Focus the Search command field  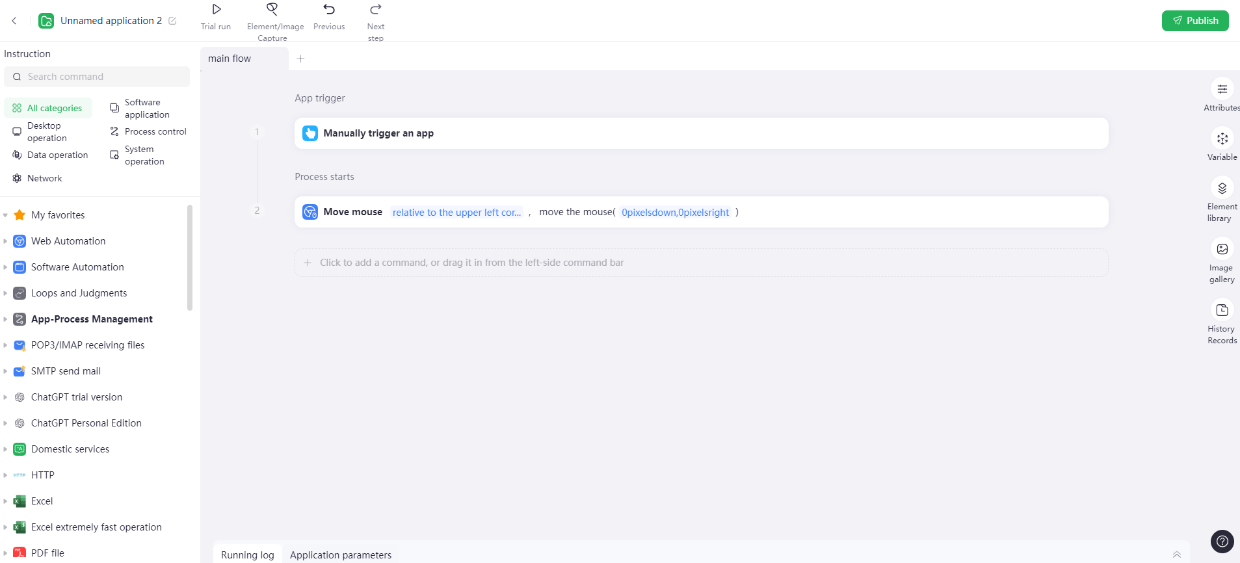pyautogui.click(x=97, y=77)
